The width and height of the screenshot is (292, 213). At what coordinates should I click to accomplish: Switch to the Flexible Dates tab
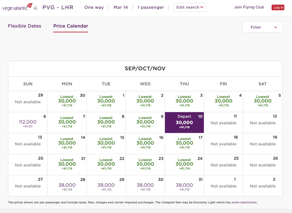coord(24,26)
